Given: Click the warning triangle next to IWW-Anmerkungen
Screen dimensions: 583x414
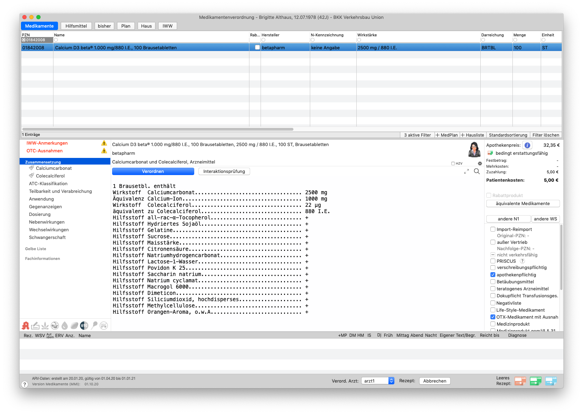Looking at the screenshot, I should coord(104,143).
